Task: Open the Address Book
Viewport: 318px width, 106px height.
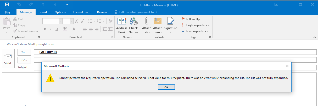Action: coord(122,25)
